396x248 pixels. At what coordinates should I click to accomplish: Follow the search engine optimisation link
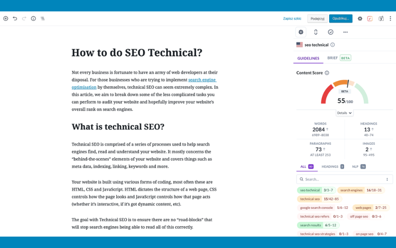coord(202,80)
